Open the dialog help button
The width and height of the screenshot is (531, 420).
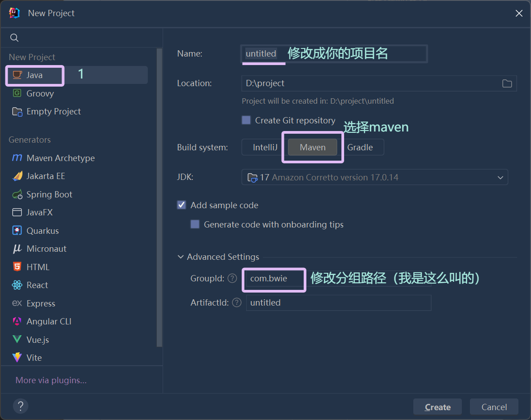pos(21,406)
